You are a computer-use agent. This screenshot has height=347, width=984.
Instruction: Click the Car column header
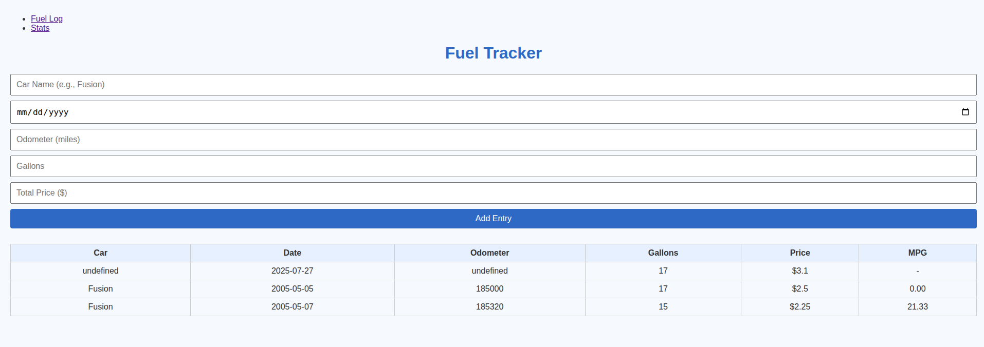[x=100, y=253]
